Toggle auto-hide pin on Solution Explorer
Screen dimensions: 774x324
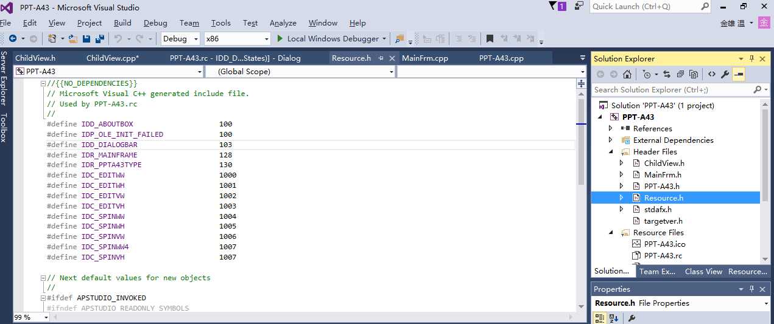coord(752,58)
